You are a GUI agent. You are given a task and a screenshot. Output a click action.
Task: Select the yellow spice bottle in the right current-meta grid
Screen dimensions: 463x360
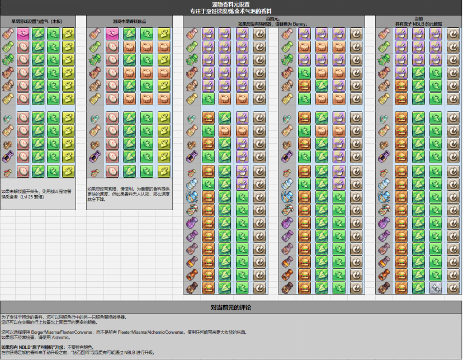pos(287,99)
